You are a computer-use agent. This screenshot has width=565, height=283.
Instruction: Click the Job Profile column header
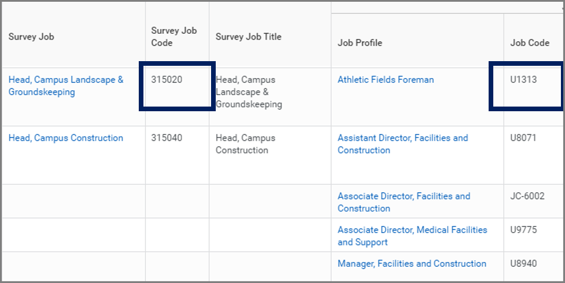(x=360, y=43)
